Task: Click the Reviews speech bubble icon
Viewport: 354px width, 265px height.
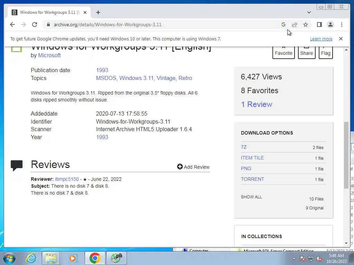Action: [x=17, y=166]
